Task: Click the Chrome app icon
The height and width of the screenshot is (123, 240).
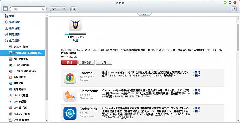Action: coord(70,78)
